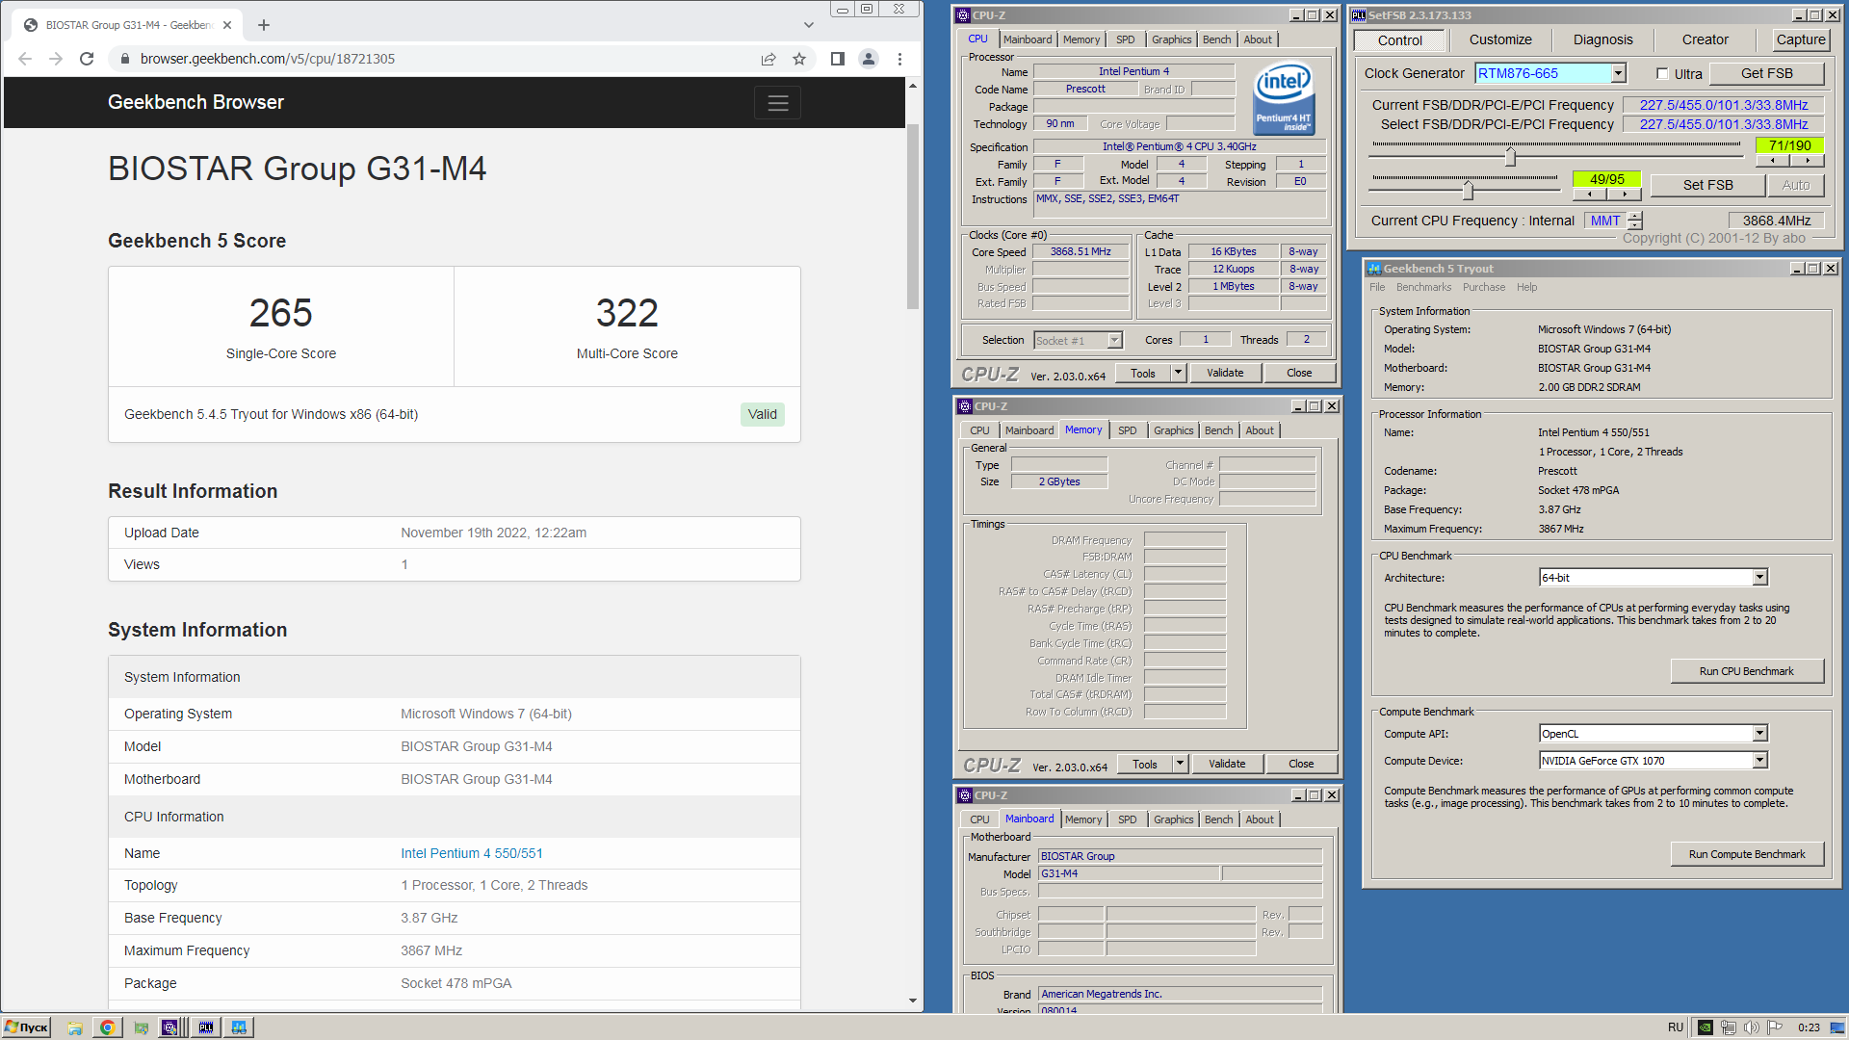Click Capture tab button in SetFSB
Screen dimensions: 1849x1040
(1800, 39)
